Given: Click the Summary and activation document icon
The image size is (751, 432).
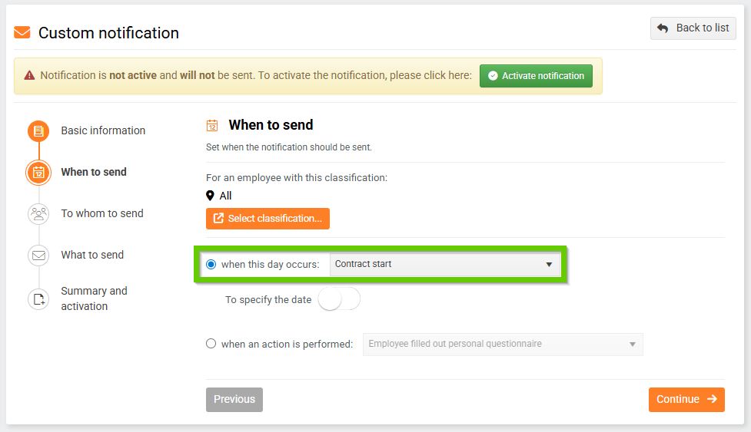Looking at the screenshot, I should (x=38, y=298).
